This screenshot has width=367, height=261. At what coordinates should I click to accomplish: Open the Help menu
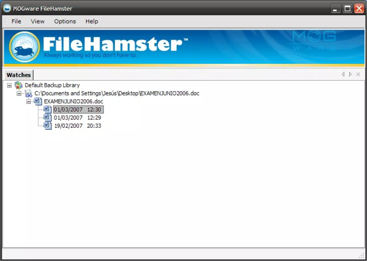point(92,21)
